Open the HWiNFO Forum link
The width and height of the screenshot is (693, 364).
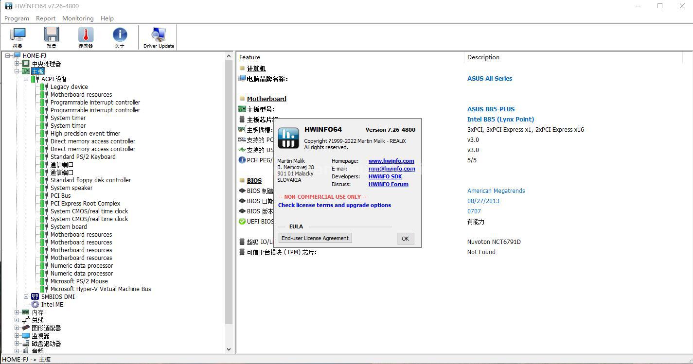click(389, 184)
